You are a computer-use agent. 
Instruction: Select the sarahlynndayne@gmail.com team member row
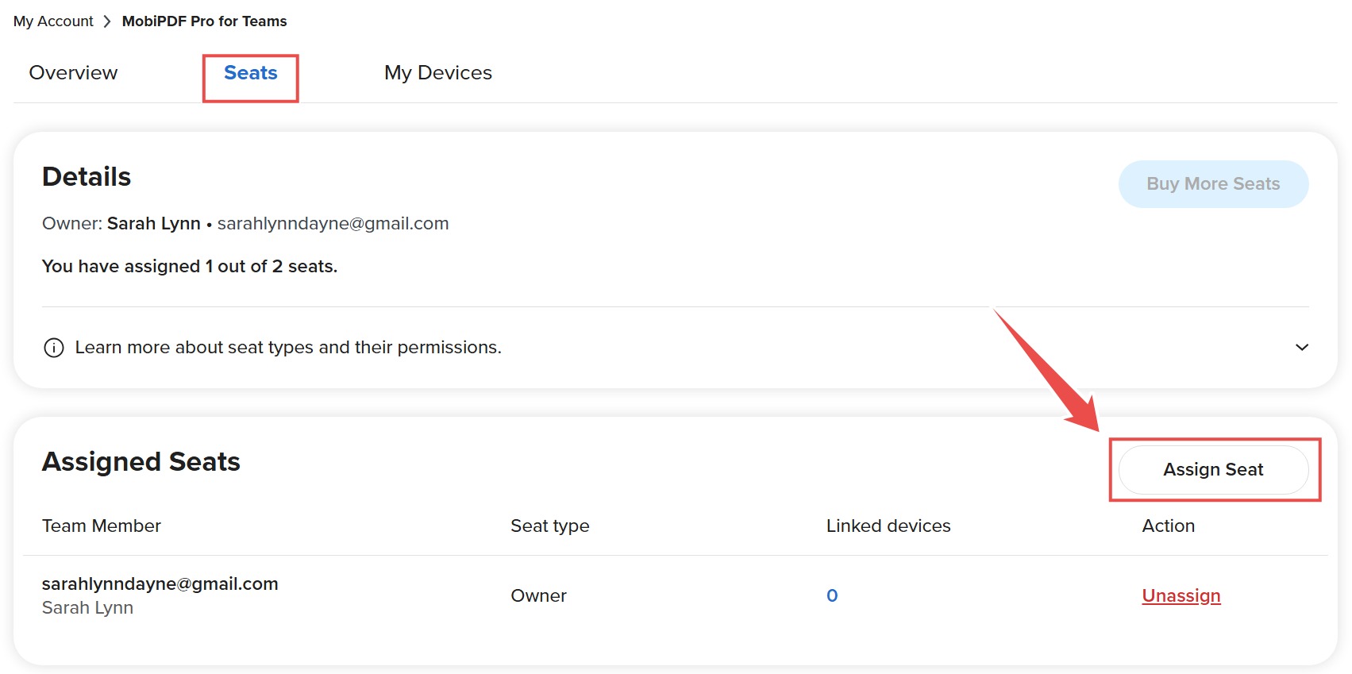[x=676, y=596]
